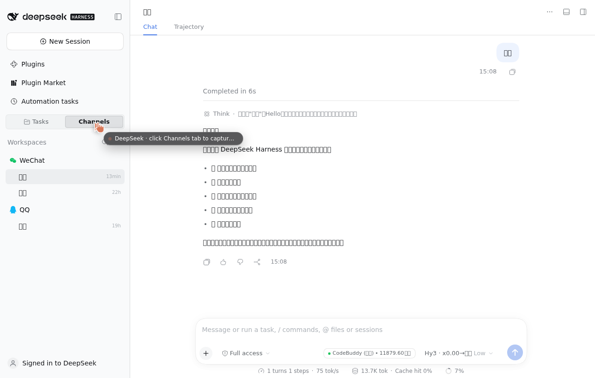This screenshot has height=378, width=595.
Task: Open QQ session from 19h ago
Action: (65, 226)
